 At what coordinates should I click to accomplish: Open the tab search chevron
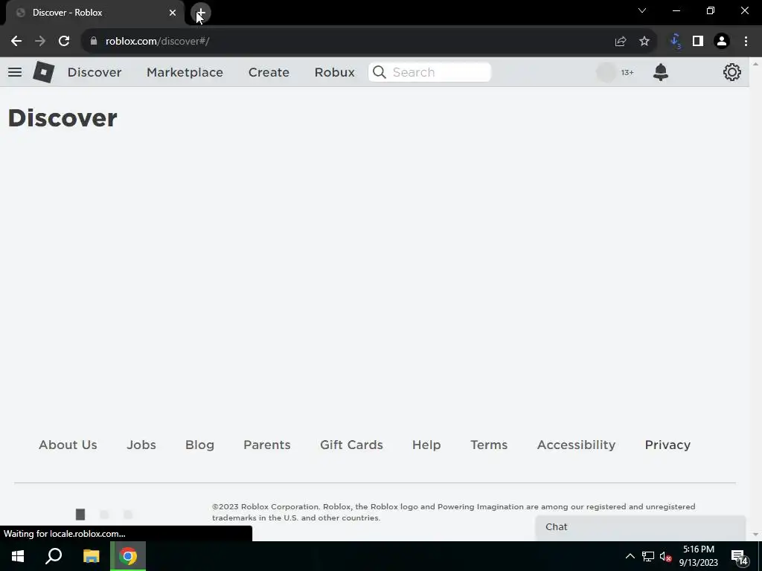[x=642, y=10]
